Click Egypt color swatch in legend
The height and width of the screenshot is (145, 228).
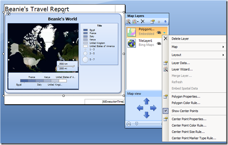(x=85, y=30)
